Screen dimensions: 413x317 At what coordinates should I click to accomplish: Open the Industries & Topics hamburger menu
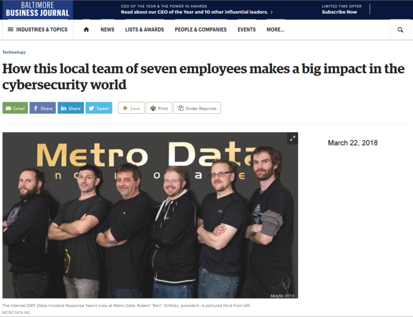38,29
